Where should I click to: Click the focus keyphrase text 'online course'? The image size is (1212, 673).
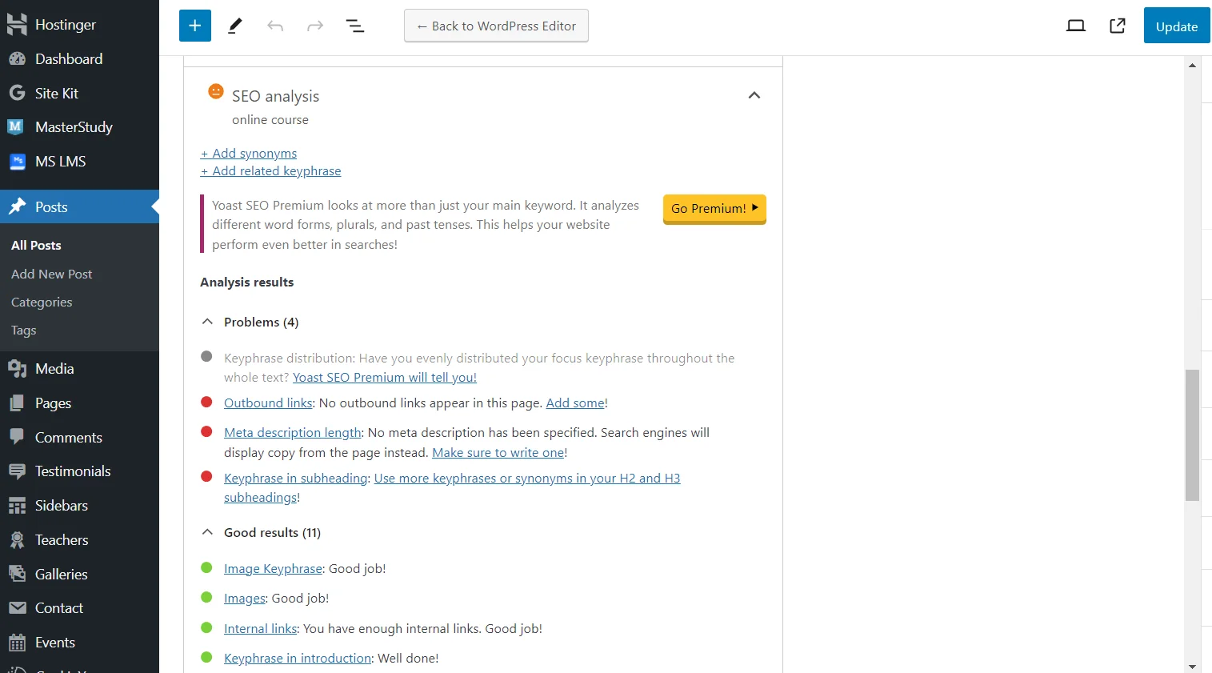[x=270, y=120]
